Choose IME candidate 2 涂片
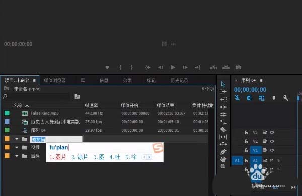This screenshot has height=196, width=302. click(x=80, y=157)
